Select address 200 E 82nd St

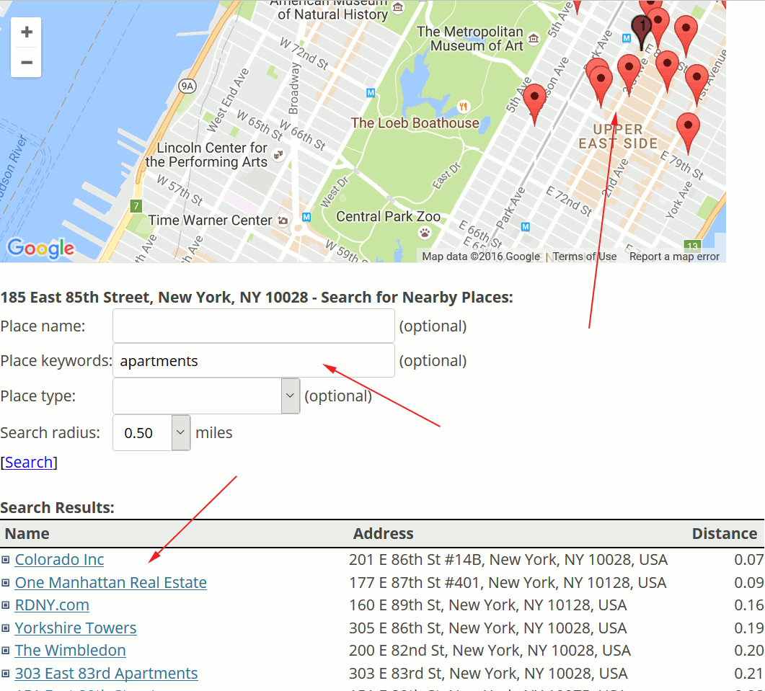490,651
